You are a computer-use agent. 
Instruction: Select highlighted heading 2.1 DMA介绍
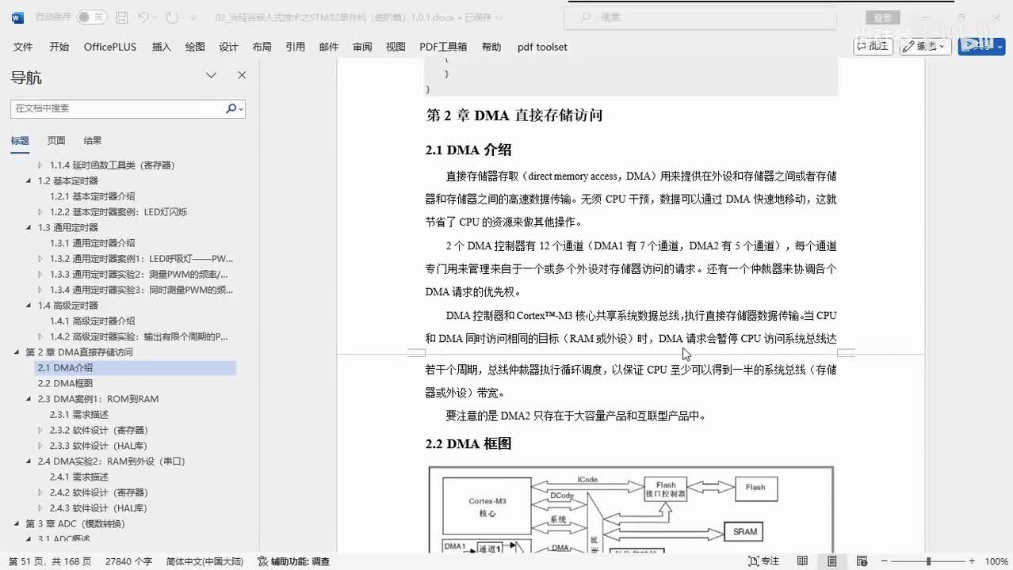pos(136,368)
